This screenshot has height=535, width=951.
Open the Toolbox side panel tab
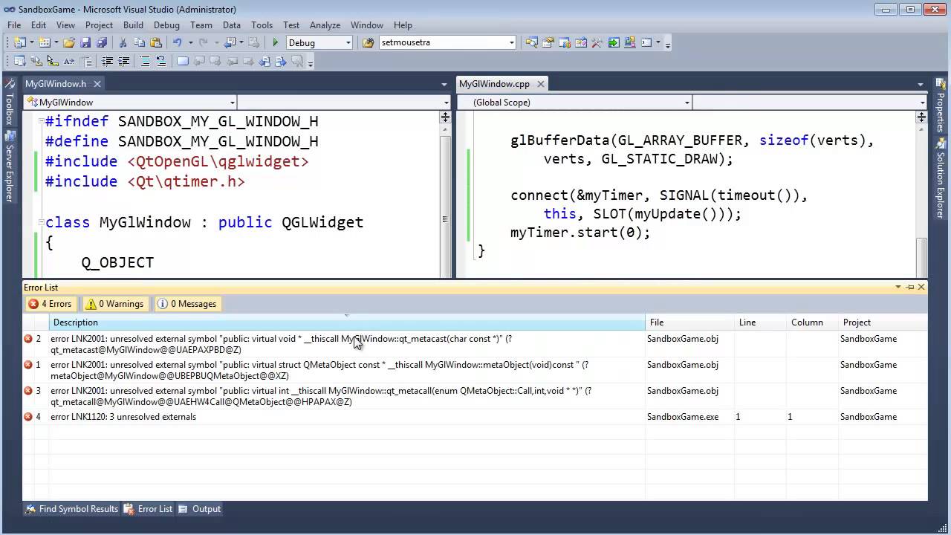10,103
